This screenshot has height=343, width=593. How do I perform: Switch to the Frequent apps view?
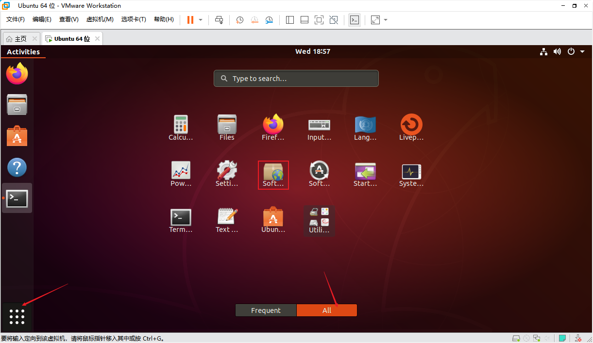pyautogui.click(x=266, y=310)
